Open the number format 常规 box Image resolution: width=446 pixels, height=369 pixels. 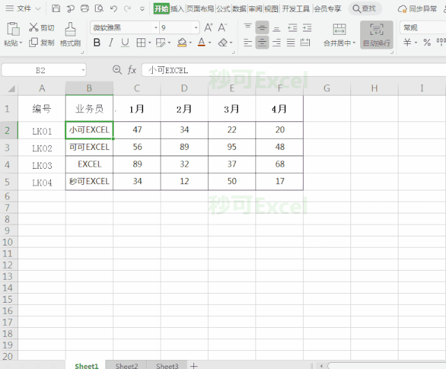tap(423, 28)
